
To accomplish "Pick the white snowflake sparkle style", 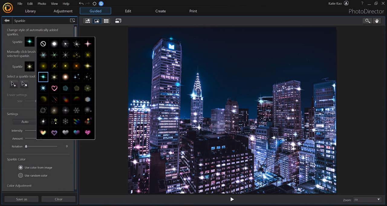I will 76,110.
